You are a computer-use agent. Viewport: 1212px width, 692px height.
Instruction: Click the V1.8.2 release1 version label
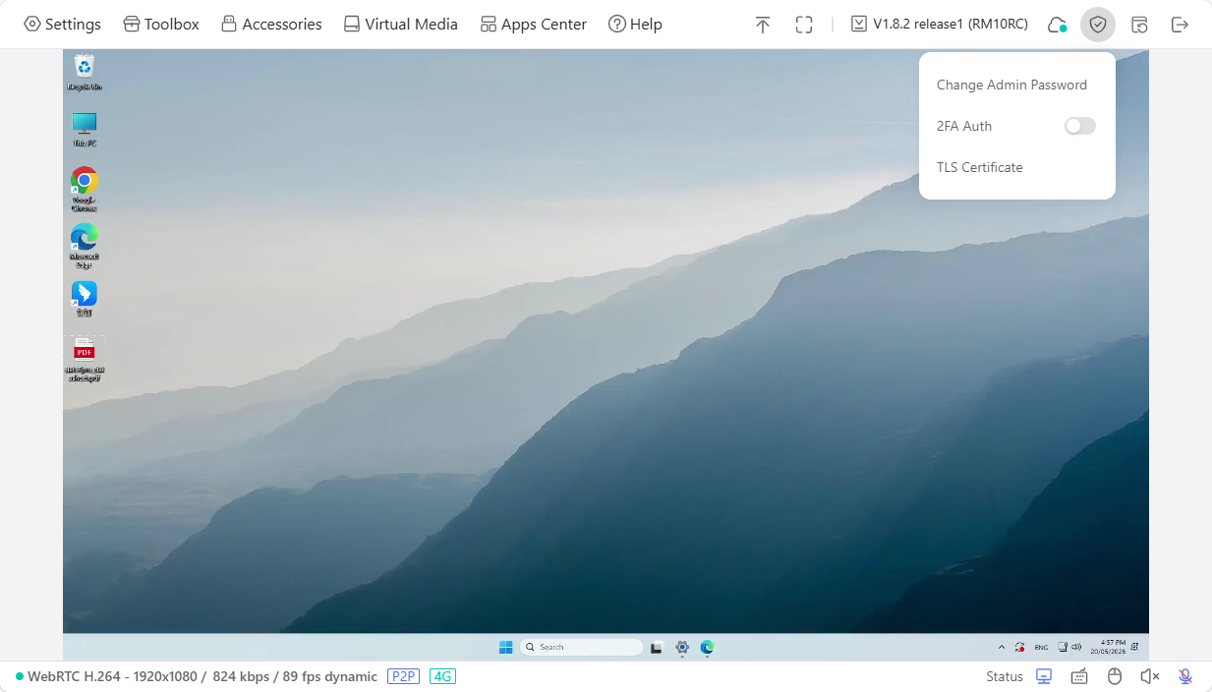pos(939,24)
